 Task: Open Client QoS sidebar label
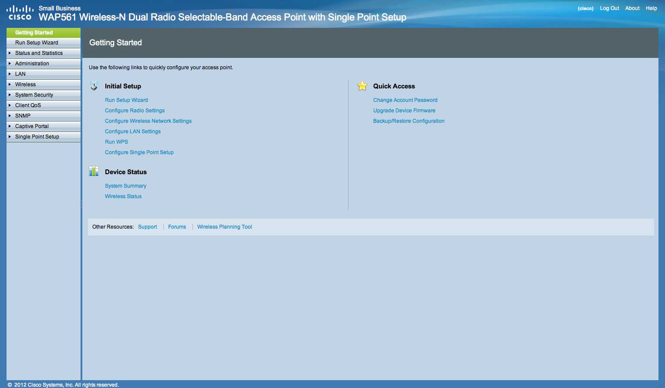click(28, 105)
